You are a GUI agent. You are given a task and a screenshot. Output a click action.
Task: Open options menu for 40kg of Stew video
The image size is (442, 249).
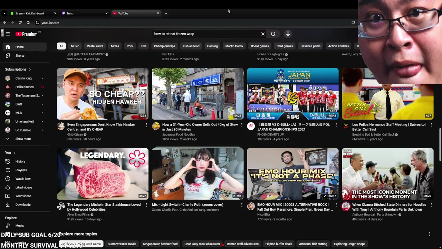click(241, 125)
